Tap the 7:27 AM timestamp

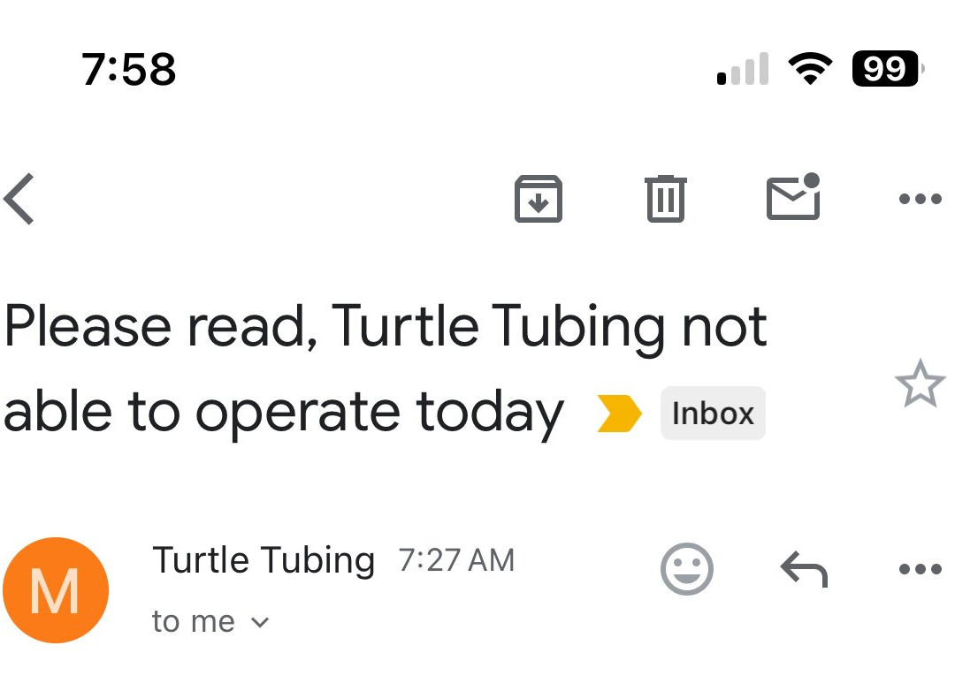456,558
